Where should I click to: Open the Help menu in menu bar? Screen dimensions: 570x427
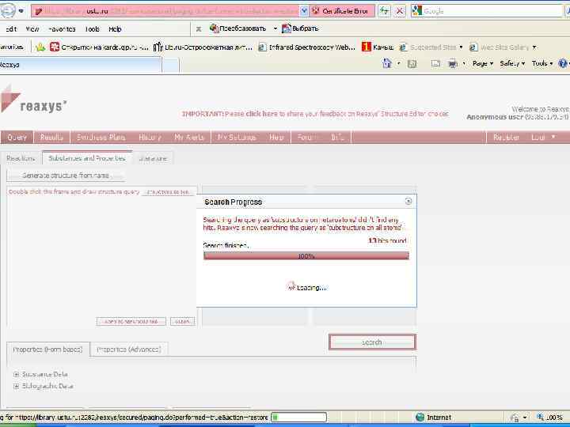(115, 29)
